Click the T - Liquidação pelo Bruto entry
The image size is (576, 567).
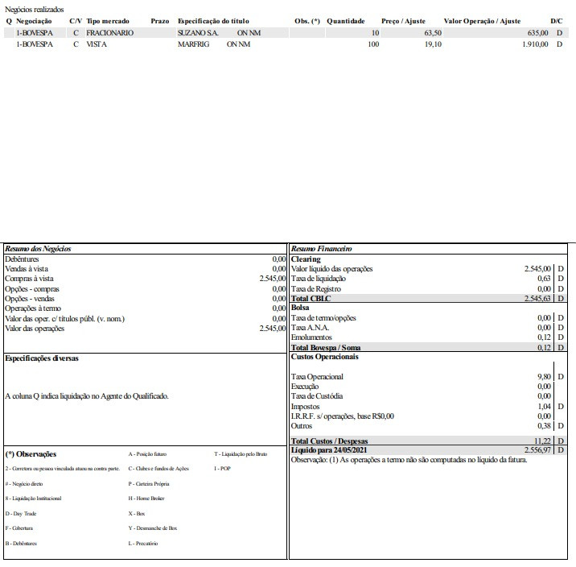(x=241, y=454)
